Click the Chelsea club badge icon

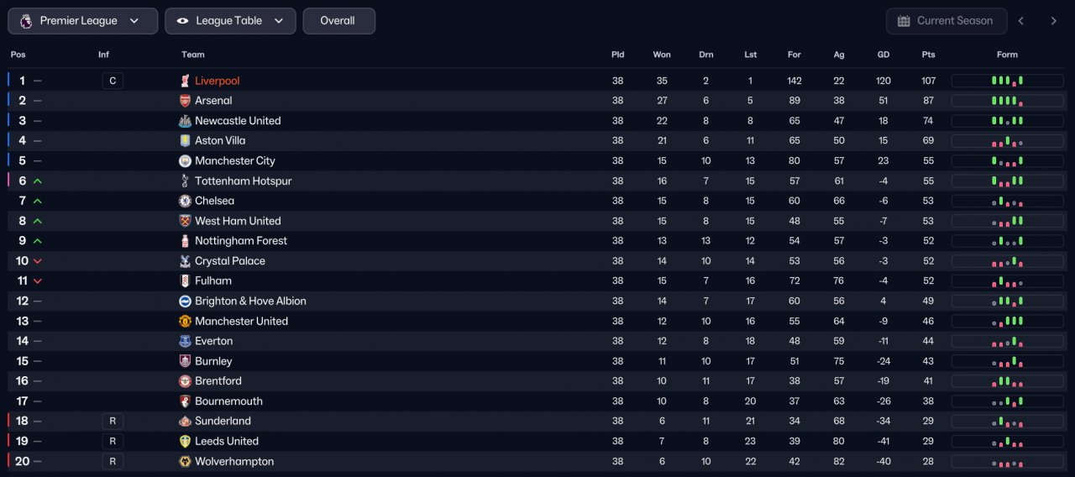(x=185, y=201)
